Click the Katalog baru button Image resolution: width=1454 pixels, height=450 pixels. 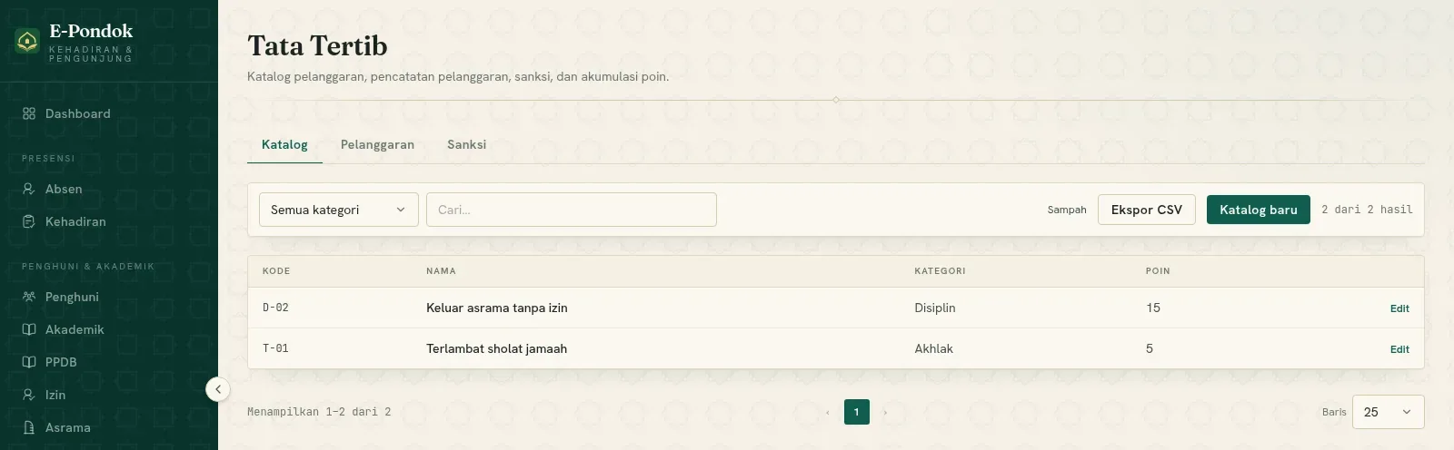click(x=1259, y=210)
